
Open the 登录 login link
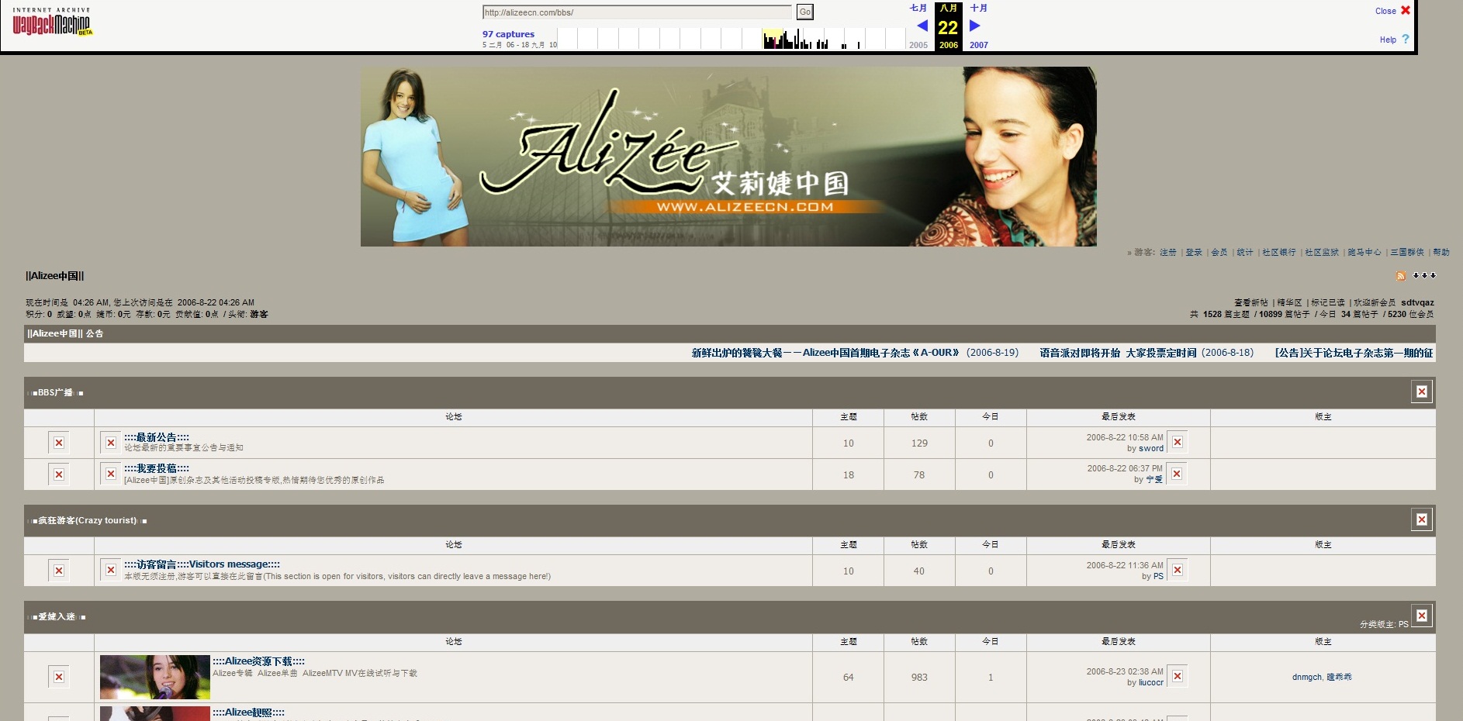1194,253
